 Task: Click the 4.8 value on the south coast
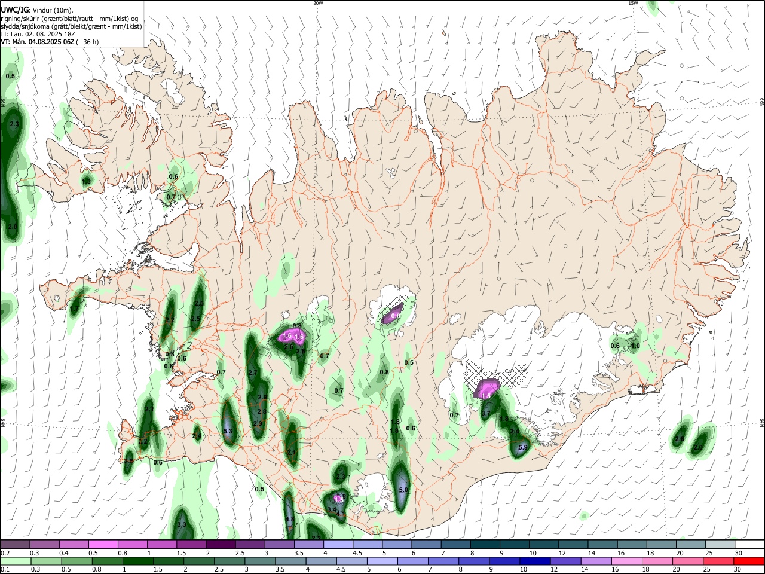290,519
